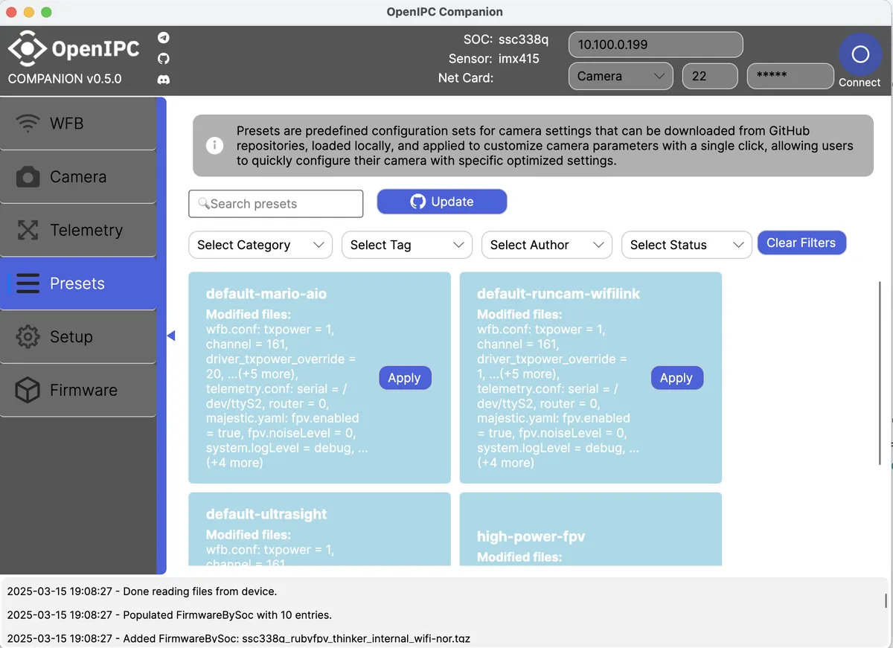The image size is (893, 648).
Task: Click the password field
Action: (x=790, y=76)
